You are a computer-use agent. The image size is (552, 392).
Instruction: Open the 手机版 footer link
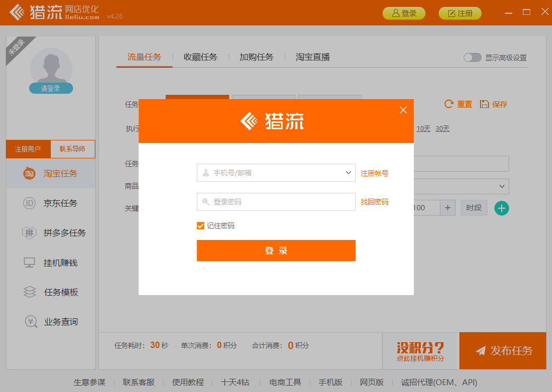331,382
